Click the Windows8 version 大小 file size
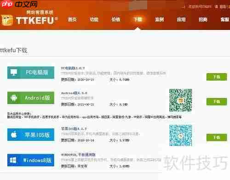The height and width of the screenshot is (180, 230). click(120, 166)
